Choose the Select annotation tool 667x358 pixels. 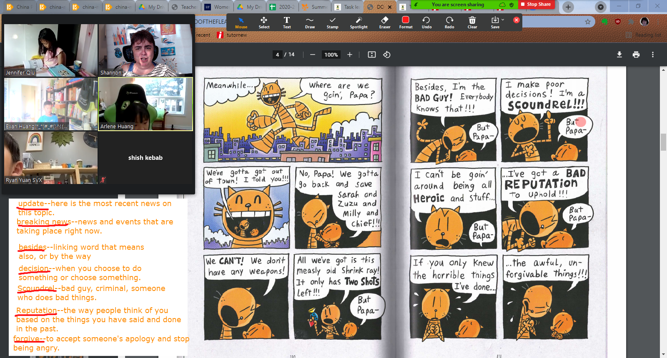pos(264,22)
